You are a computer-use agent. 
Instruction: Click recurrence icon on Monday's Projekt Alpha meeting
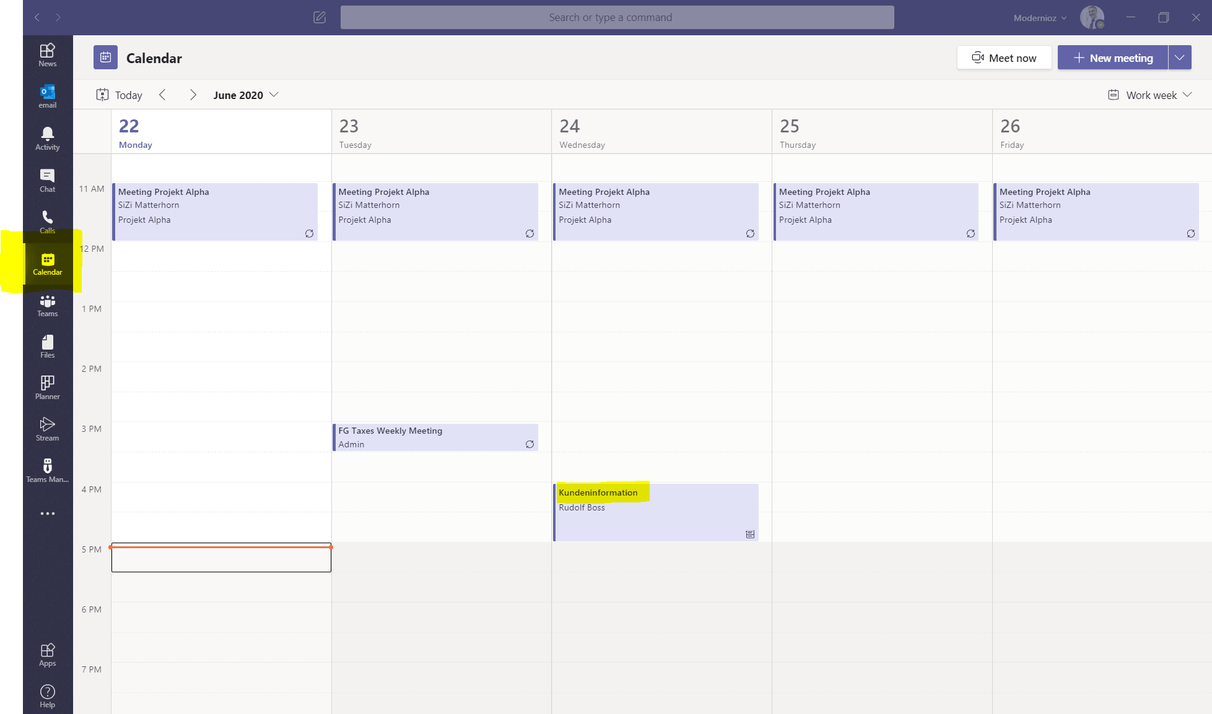[309, 233]
